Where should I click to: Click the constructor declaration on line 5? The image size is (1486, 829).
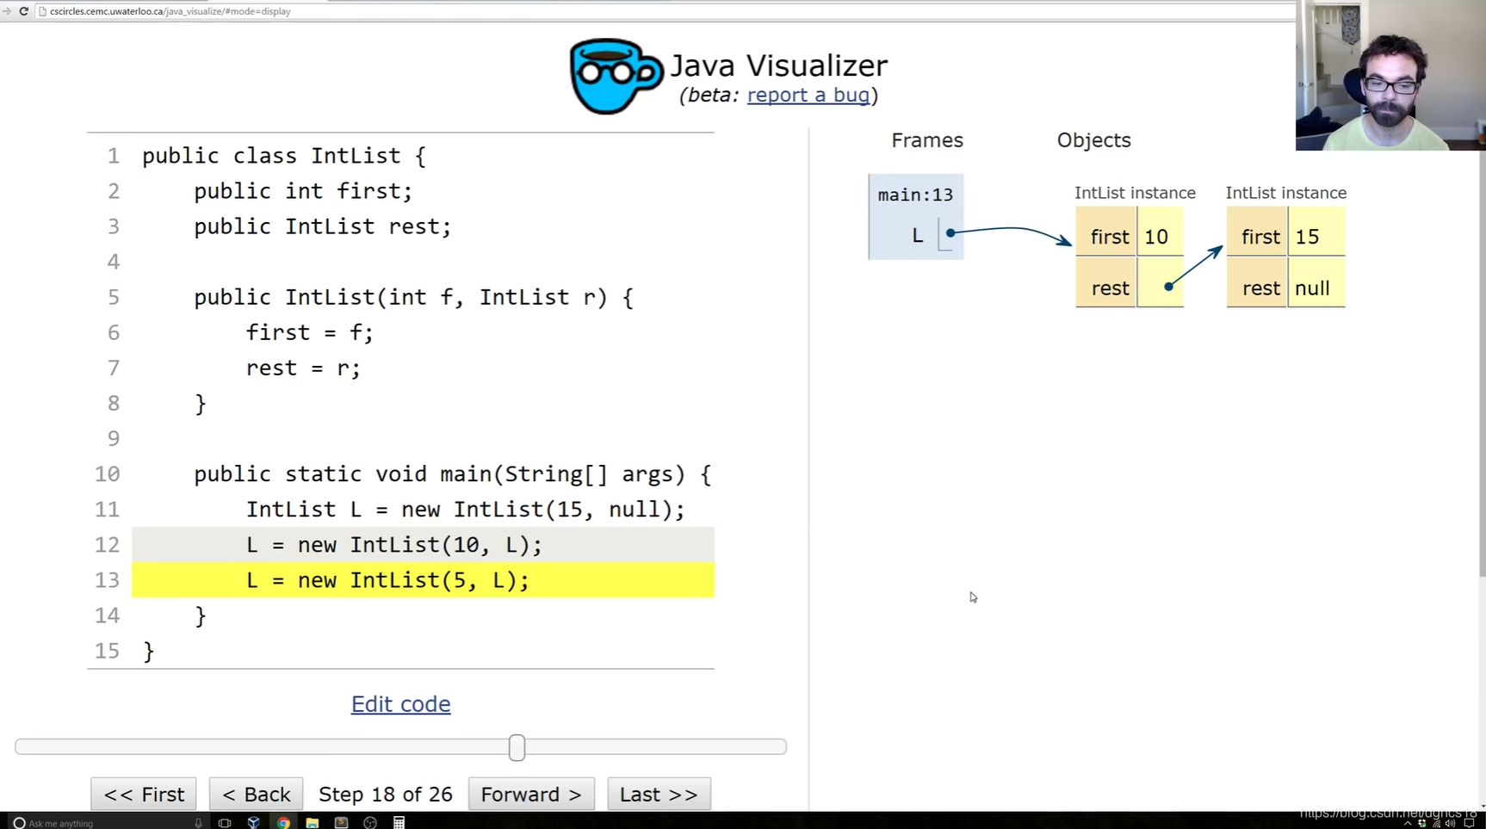point(413,297)
